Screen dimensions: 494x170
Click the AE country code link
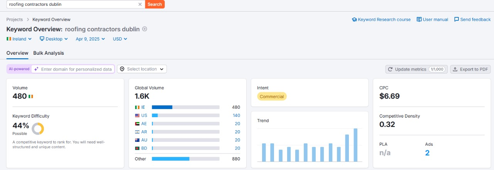(x=144, y=124)
